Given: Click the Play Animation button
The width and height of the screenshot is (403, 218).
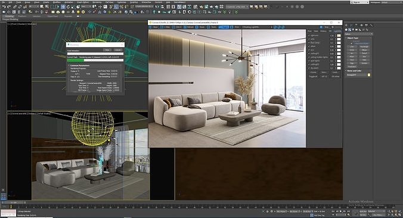Looking at the screenshot, I should coord(341,211).
